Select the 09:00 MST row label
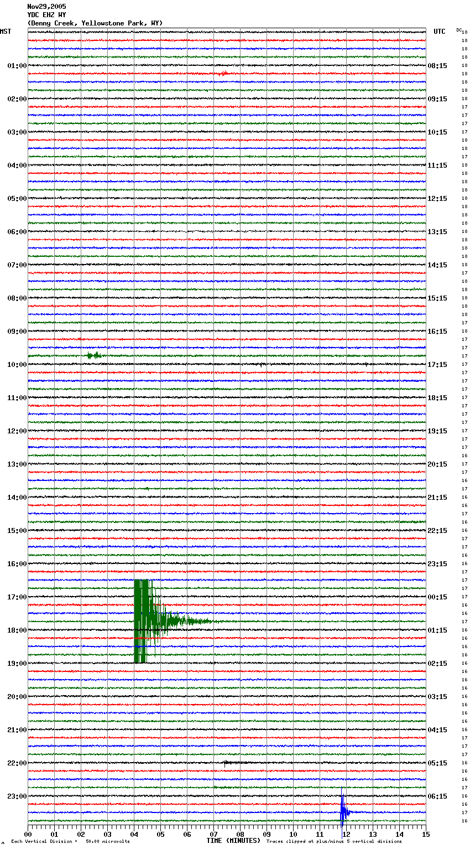The height and width of the screenshot is (849, 470). [17, 332]
